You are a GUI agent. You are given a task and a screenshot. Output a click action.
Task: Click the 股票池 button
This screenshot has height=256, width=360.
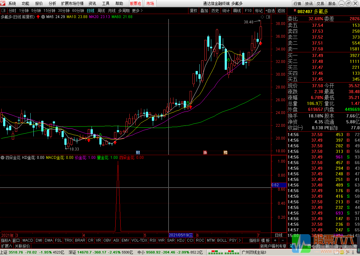coord(135,3)
